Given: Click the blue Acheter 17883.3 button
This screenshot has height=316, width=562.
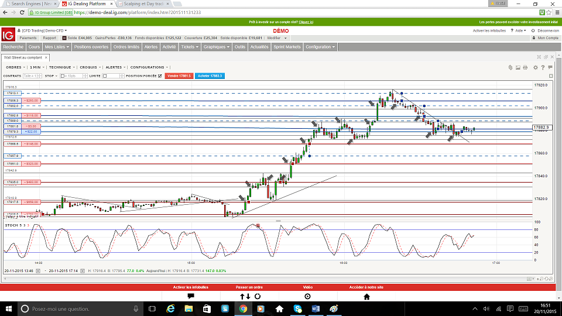Looking at the screenshot, I should pyautogui.click(x=209, y=76).
